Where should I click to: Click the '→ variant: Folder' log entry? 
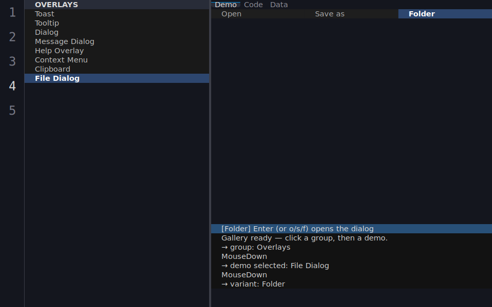352,284
